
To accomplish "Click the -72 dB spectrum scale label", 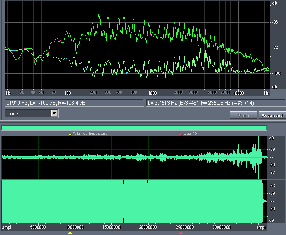I will tap(276, 48).
